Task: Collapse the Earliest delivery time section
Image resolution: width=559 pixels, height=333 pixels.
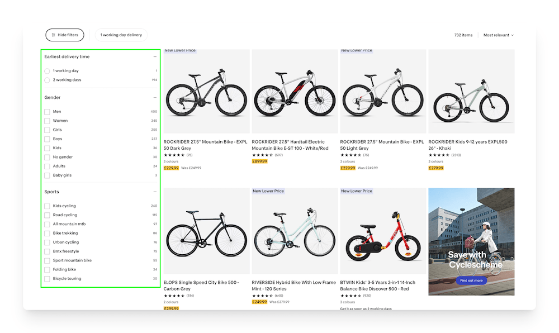Action: coord(155,57)
